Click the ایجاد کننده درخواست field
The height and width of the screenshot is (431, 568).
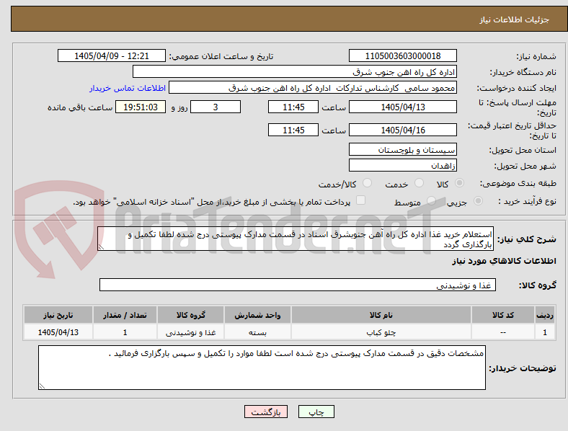point(313,88)
